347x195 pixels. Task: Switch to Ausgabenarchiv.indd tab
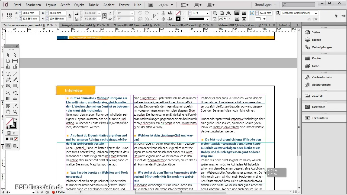click(83, 25)
